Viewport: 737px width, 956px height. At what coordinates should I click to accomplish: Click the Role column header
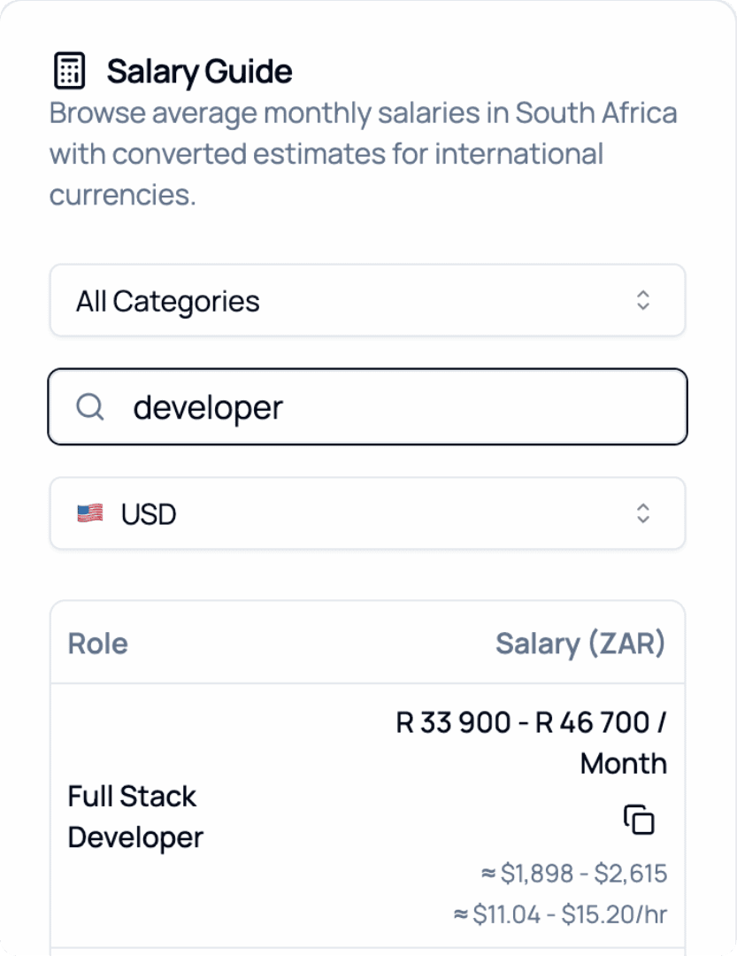tap(97, 644)
